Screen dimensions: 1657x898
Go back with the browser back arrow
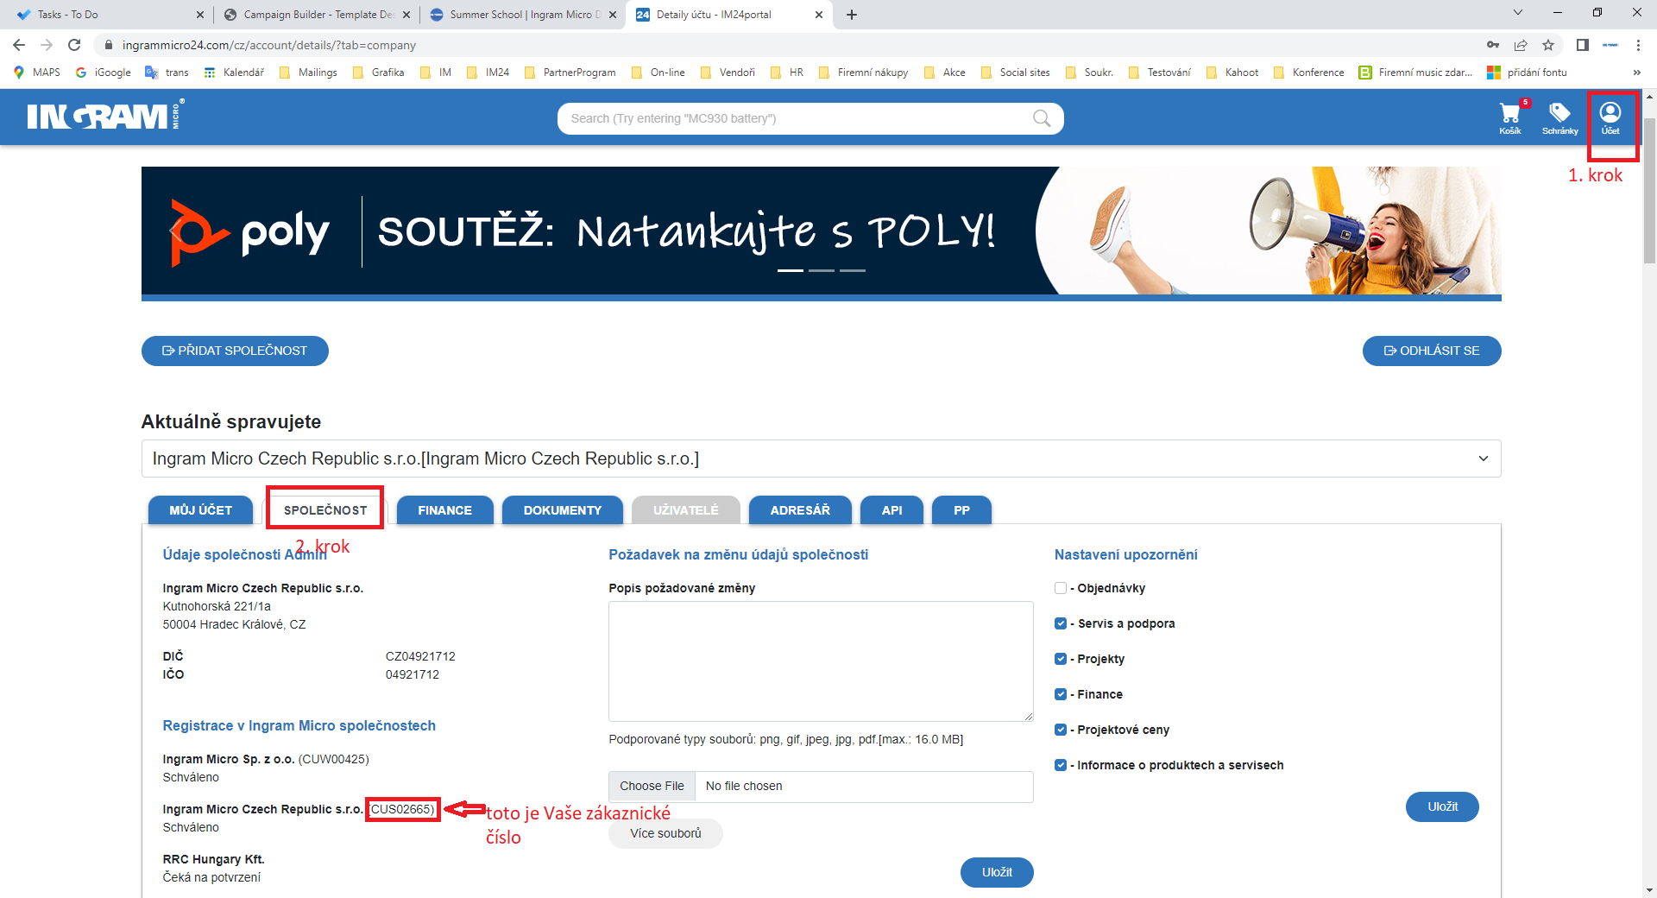19,45
